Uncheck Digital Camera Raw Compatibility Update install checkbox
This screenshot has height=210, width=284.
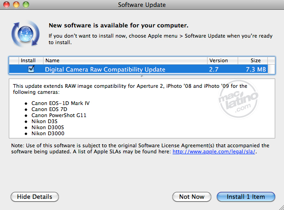click(31, 69)
